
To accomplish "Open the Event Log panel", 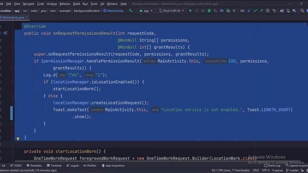I will pos(272,165).
